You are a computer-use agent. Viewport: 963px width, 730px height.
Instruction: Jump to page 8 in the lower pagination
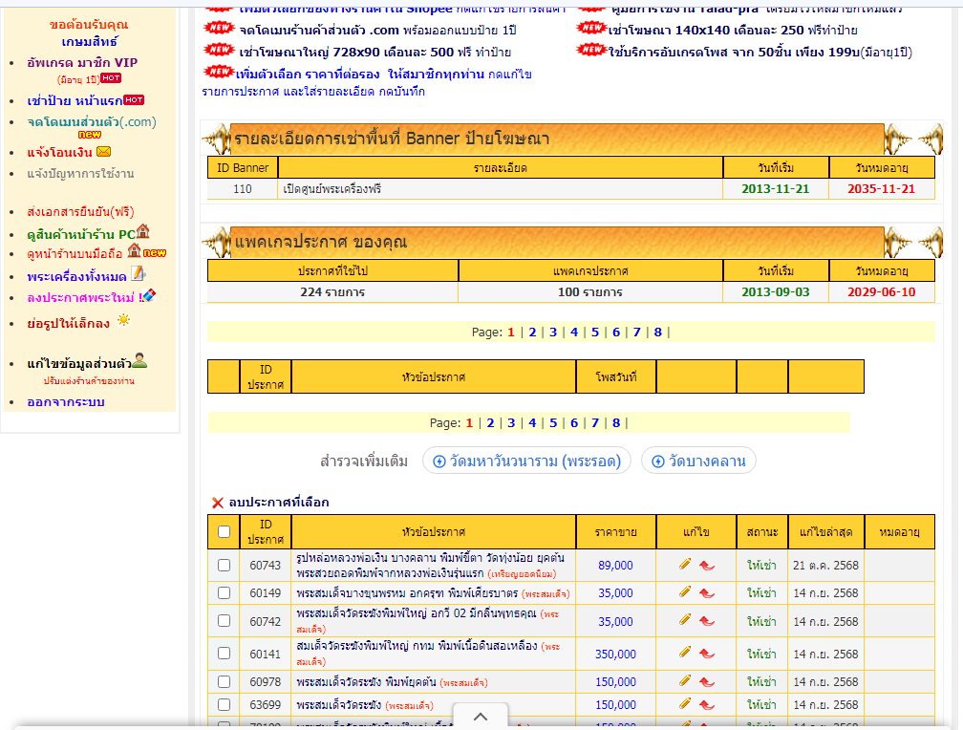615,423
